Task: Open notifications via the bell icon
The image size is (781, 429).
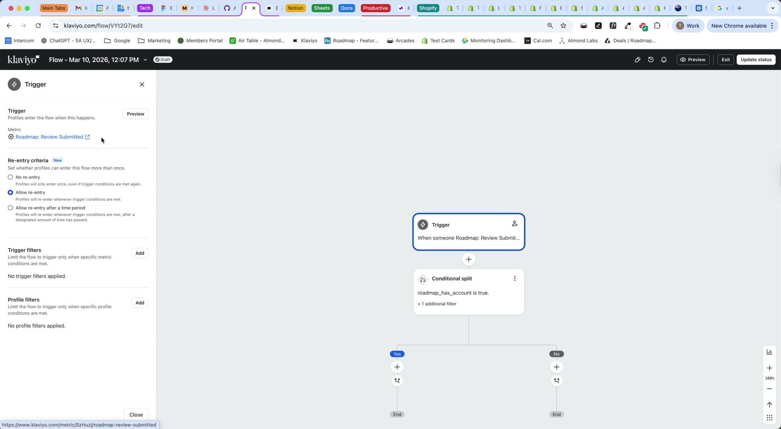Action: [664, 60]
